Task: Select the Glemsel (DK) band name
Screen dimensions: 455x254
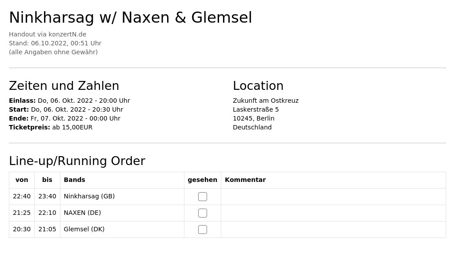Action: (x=84, y=229)
